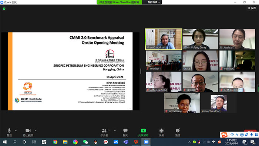Open the 聊天 chat panel
Screen dimensions: 259x146
click(125, 133)
